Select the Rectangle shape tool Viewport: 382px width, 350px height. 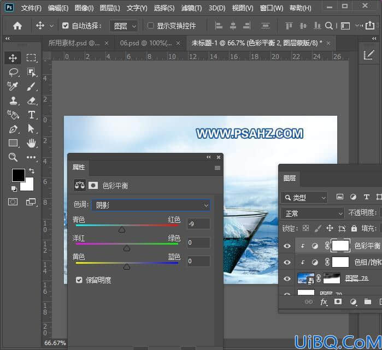(x=13, y=143)
